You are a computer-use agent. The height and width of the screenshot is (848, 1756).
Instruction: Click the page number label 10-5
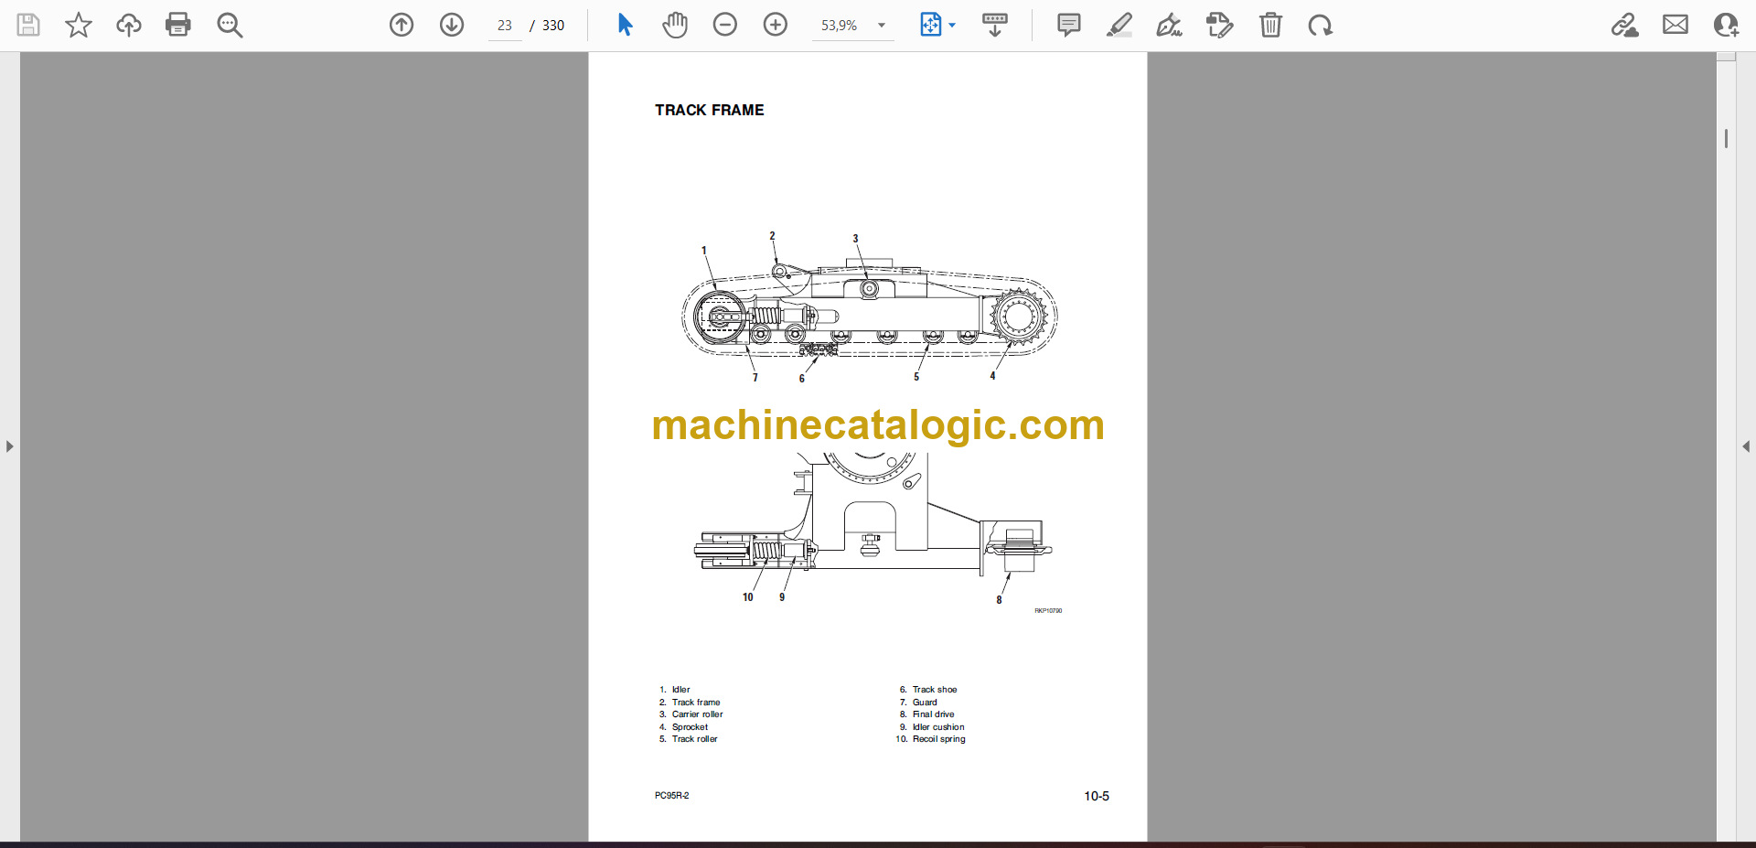(x=1097, y=796)
